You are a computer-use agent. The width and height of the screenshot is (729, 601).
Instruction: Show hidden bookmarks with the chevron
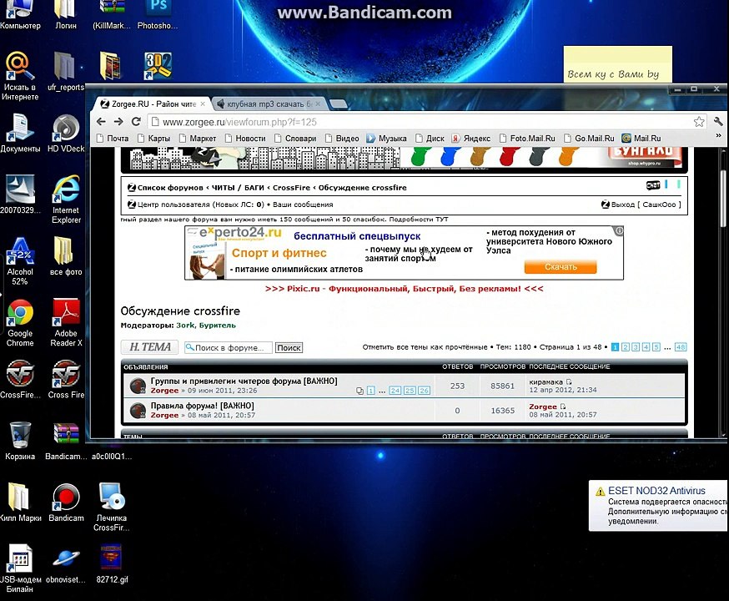(x=718, y=136)
